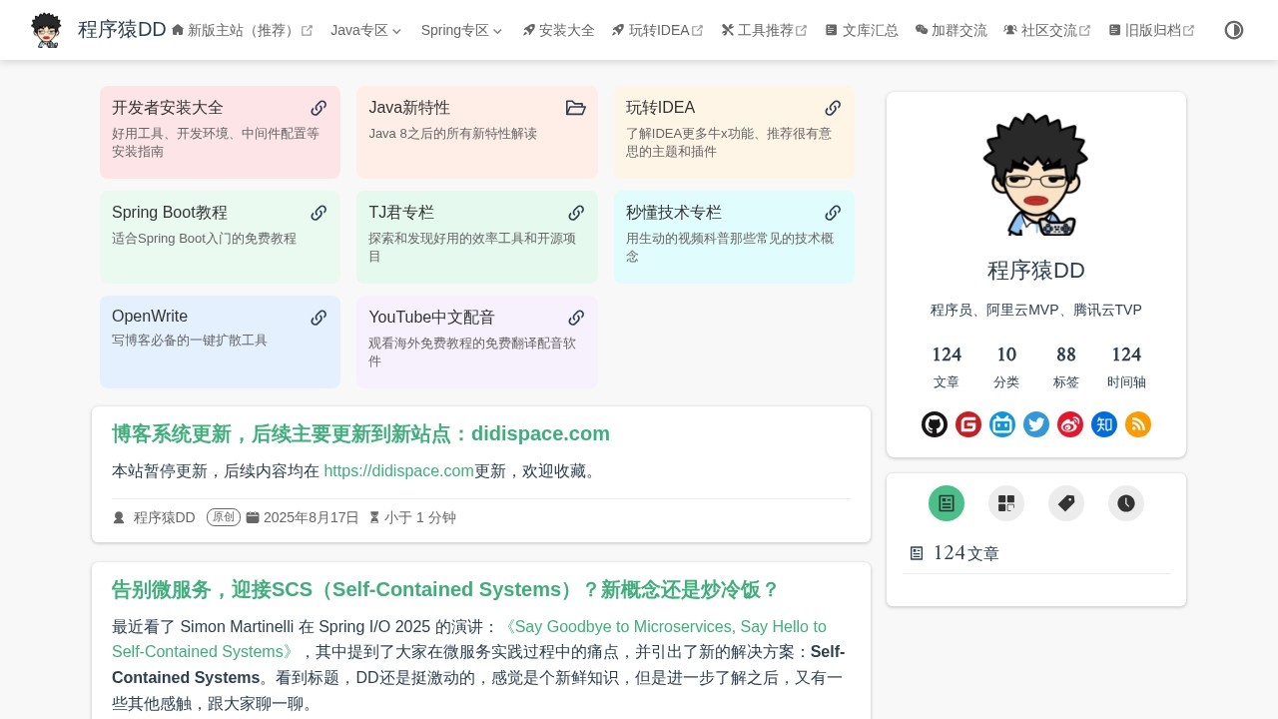Toggle dark mode with the half-circle icon

point(1234,30)
